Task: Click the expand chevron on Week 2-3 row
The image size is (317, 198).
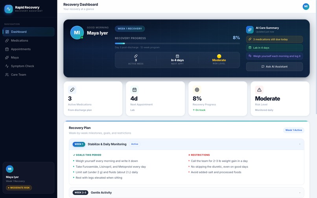Action: [300, 192]
